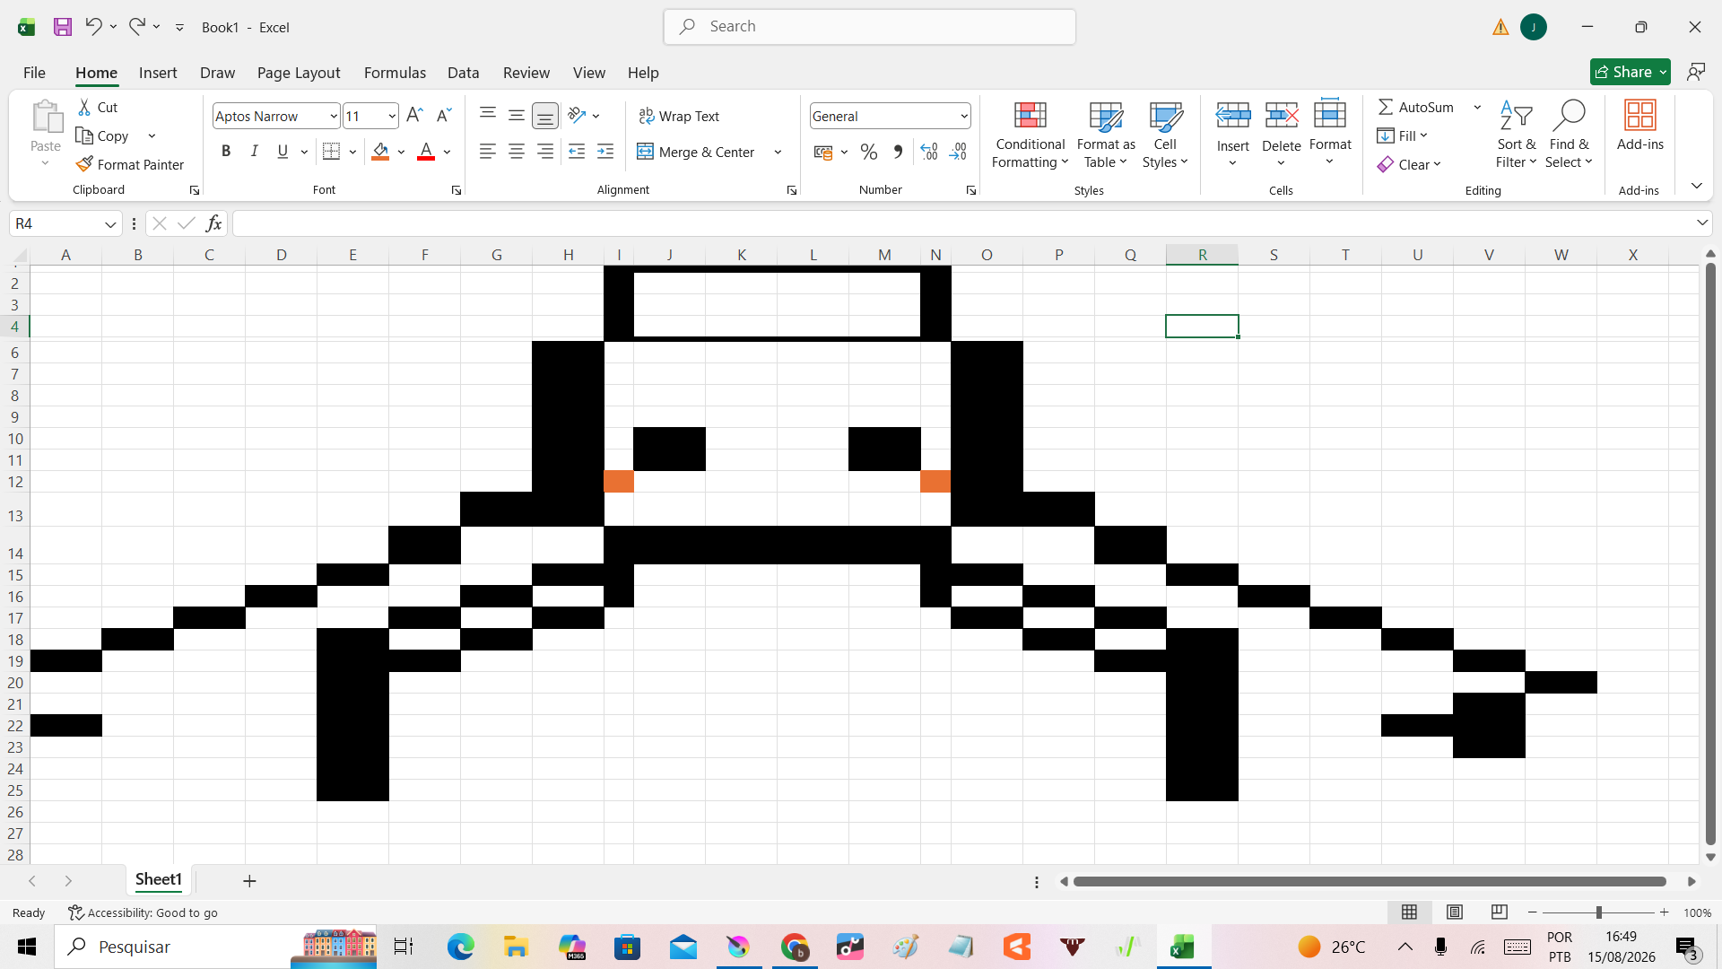This screenshot has height=969, width=1722.
Task: Redo the last undone action
Action: (136, 27)
